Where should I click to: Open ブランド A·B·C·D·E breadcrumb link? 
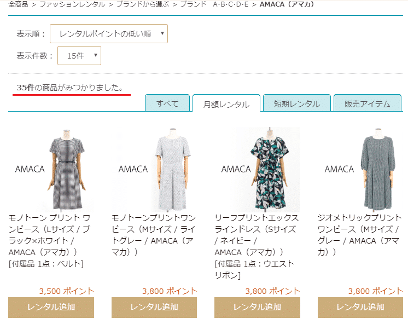tap(214, 4)
